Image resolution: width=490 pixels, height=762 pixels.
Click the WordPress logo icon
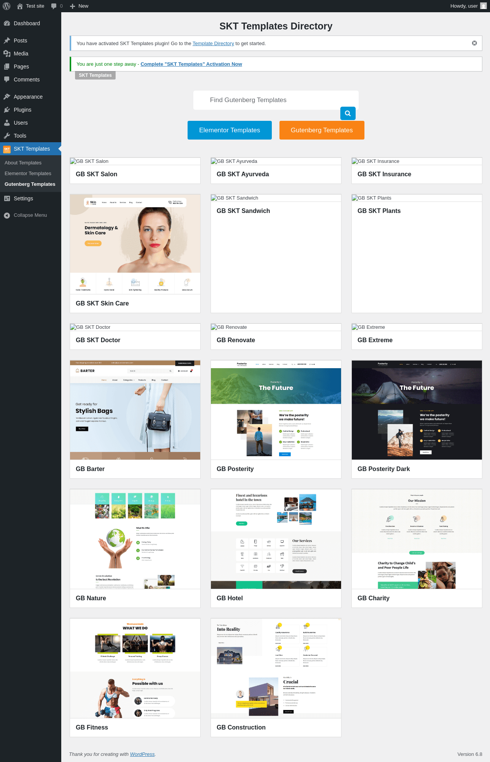(x=7, y=6)
